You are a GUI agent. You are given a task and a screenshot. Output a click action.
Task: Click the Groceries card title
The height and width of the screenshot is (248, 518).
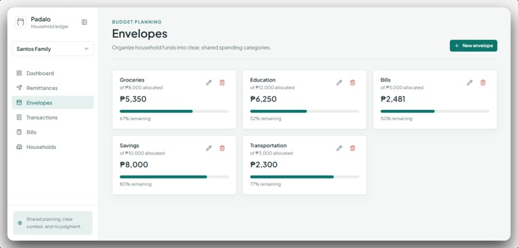pyautogui.click(x=132, y=80)
